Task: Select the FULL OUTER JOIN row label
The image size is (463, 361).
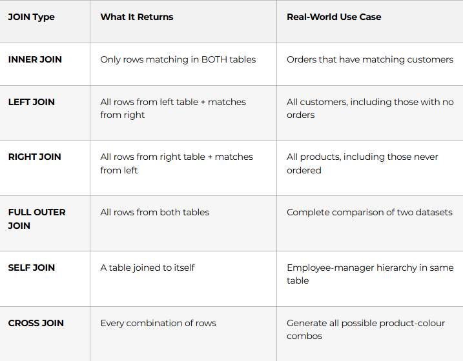Action: click(37, 219)
